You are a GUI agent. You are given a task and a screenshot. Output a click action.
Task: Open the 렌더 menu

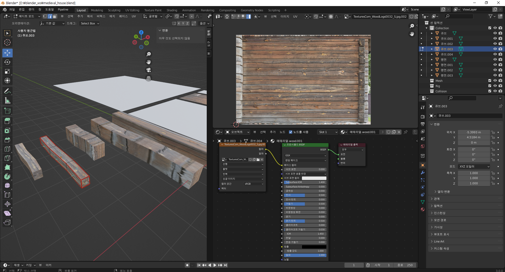[31, 9]
